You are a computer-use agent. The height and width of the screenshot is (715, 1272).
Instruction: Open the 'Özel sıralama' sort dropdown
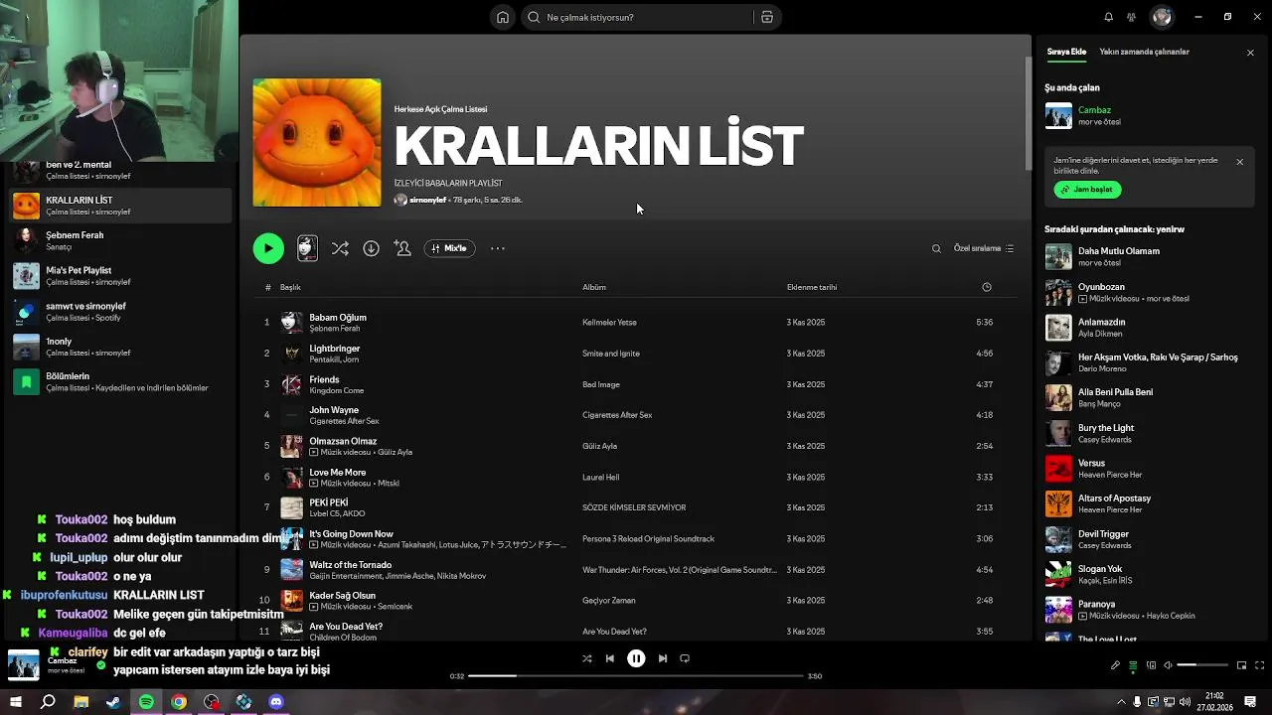tap(984, 248)
